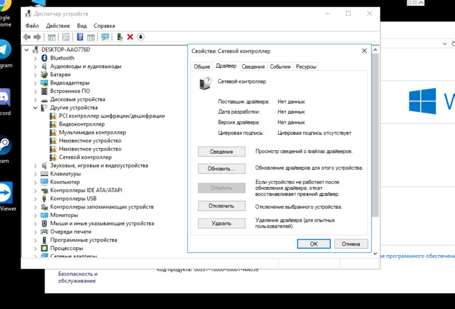This screenshot has width=455, height=309.
Task: Expand the Bluetooth category
Action: (x=35, y=58)
